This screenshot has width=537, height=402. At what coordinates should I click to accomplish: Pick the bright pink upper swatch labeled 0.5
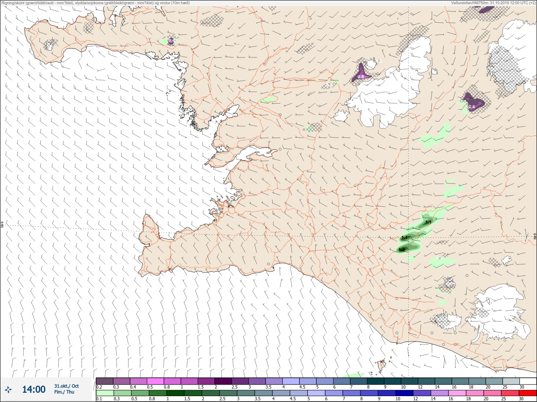pyautogui.click(x=155, y=381)
